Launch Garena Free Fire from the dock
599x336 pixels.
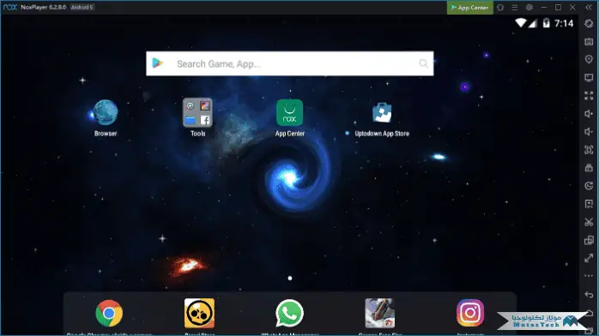[x=379, y=313]
